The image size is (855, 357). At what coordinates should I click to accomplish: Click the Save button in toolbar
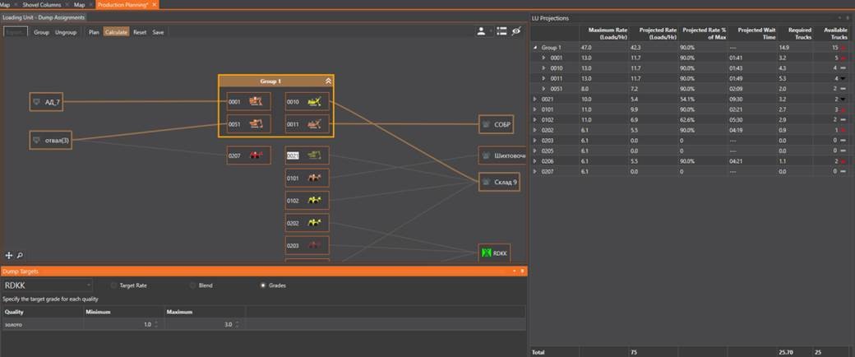[158, 32]
